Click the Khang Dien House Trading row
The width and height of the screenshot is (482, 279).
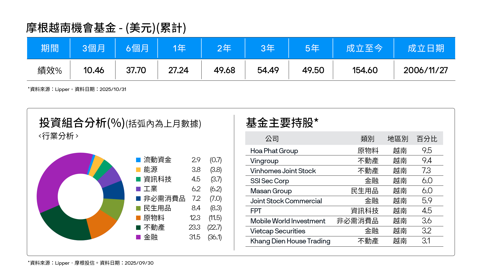(x=290, y=241)
